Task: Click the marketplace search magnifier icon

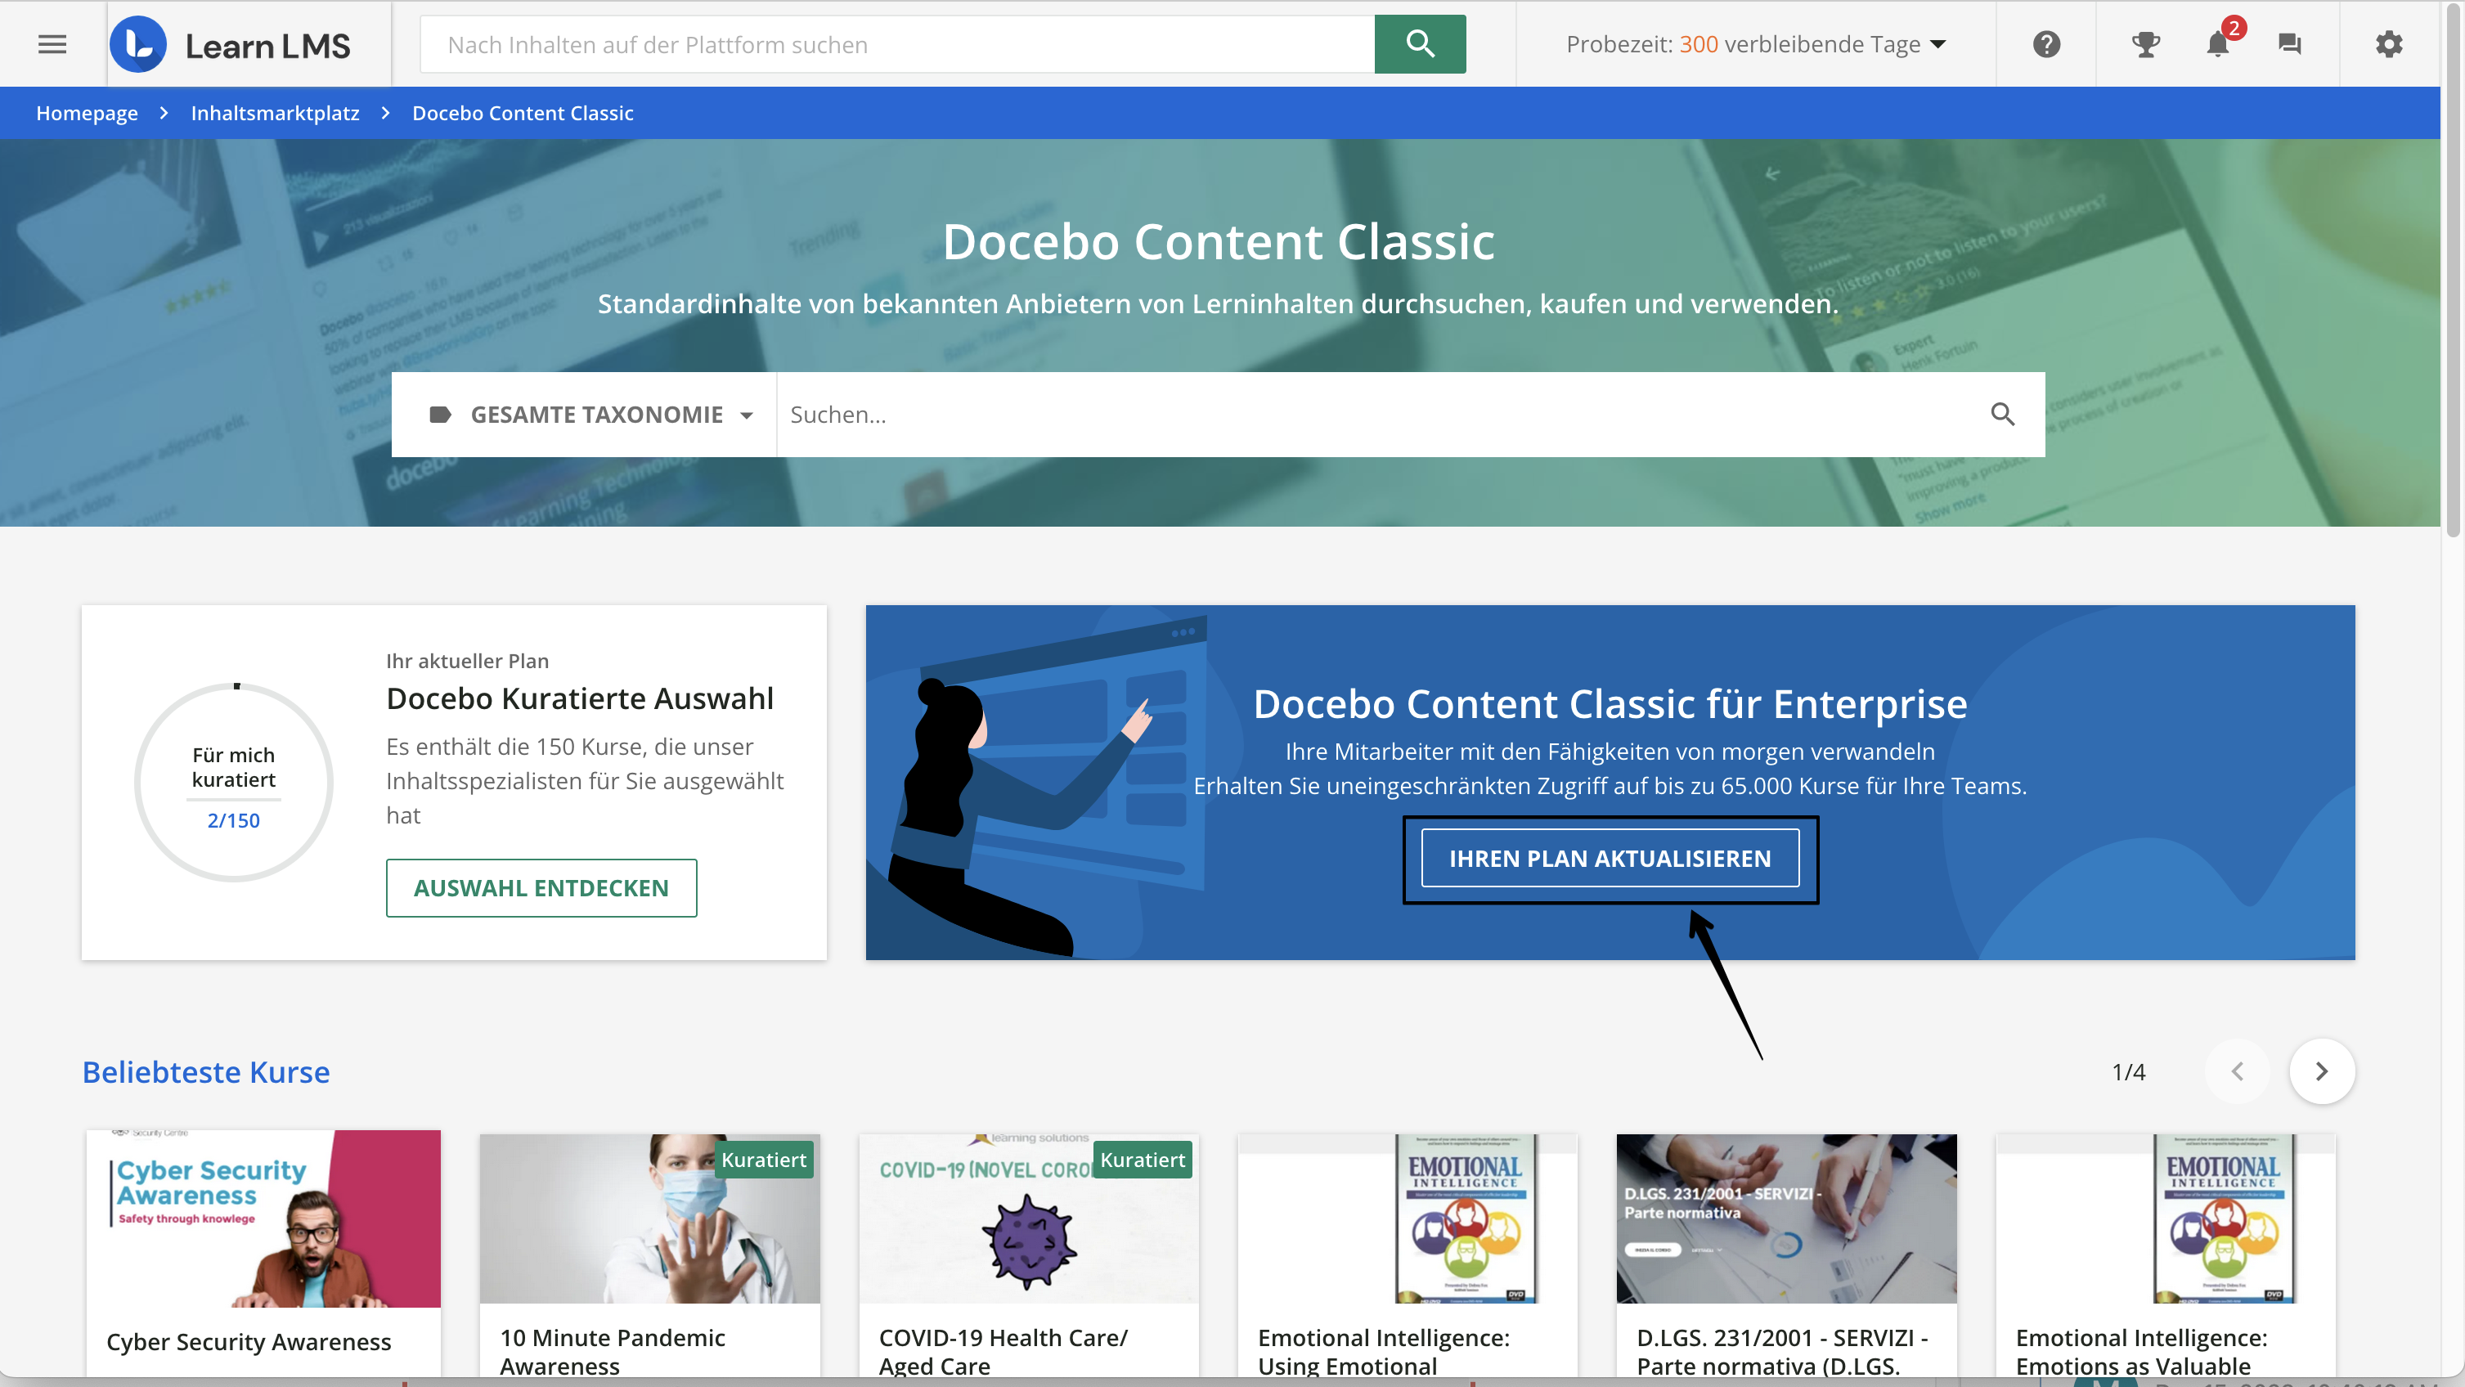Action: (x=2003, y=414)
